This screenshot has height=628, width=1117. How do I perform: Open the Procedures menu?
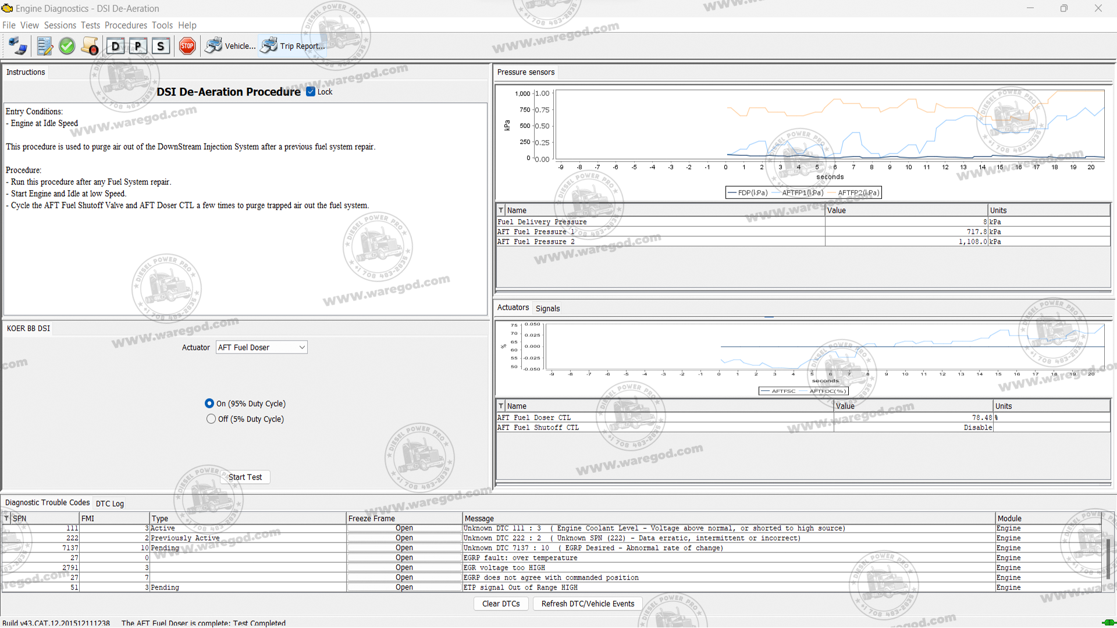point(126,25)
